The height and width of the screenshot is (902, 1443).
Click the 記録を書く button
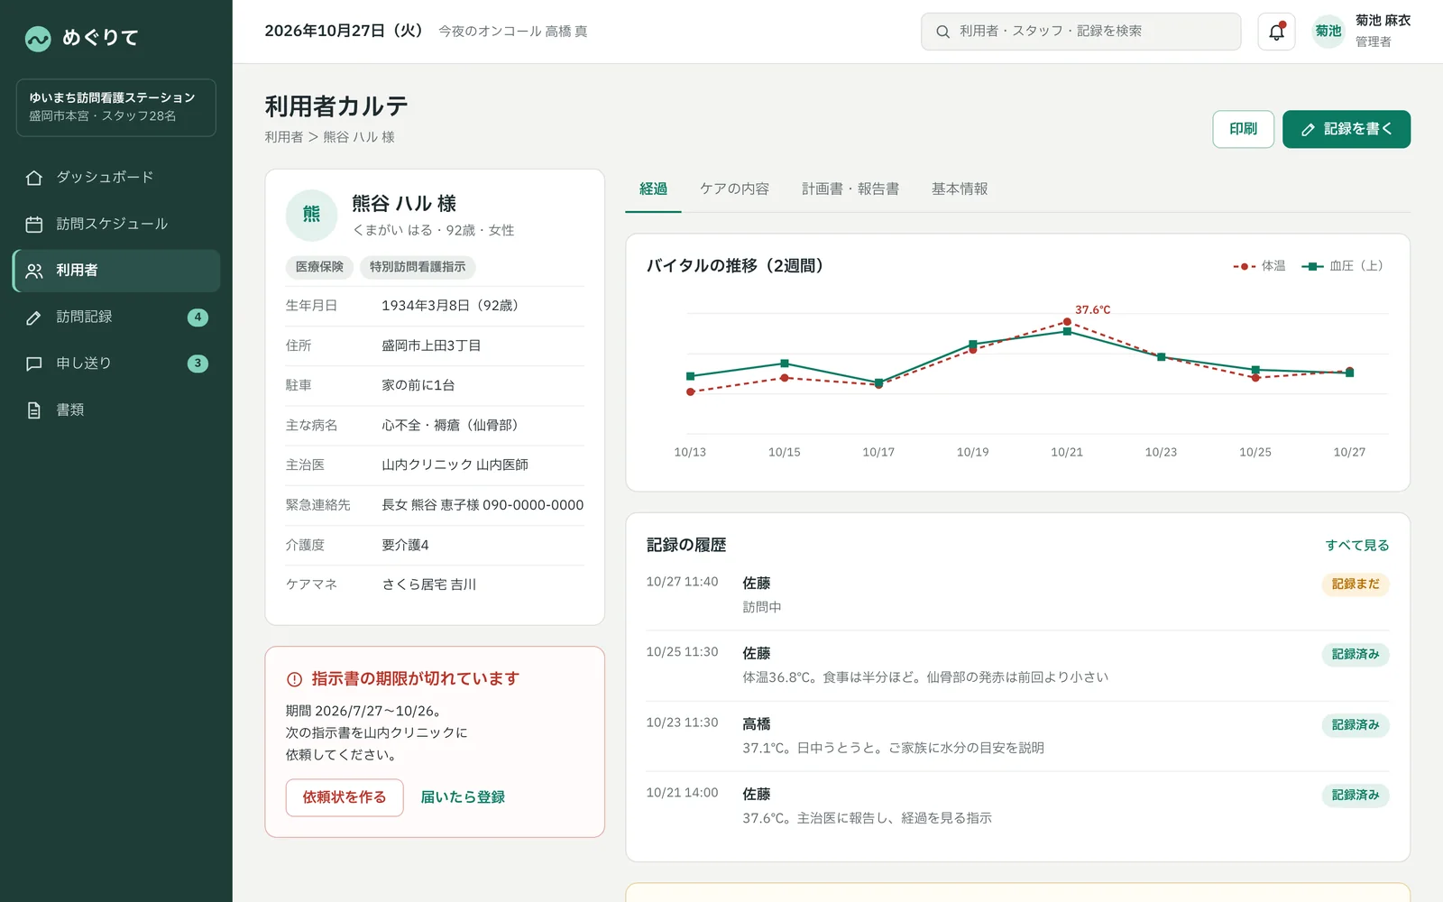coord(1346,129)
